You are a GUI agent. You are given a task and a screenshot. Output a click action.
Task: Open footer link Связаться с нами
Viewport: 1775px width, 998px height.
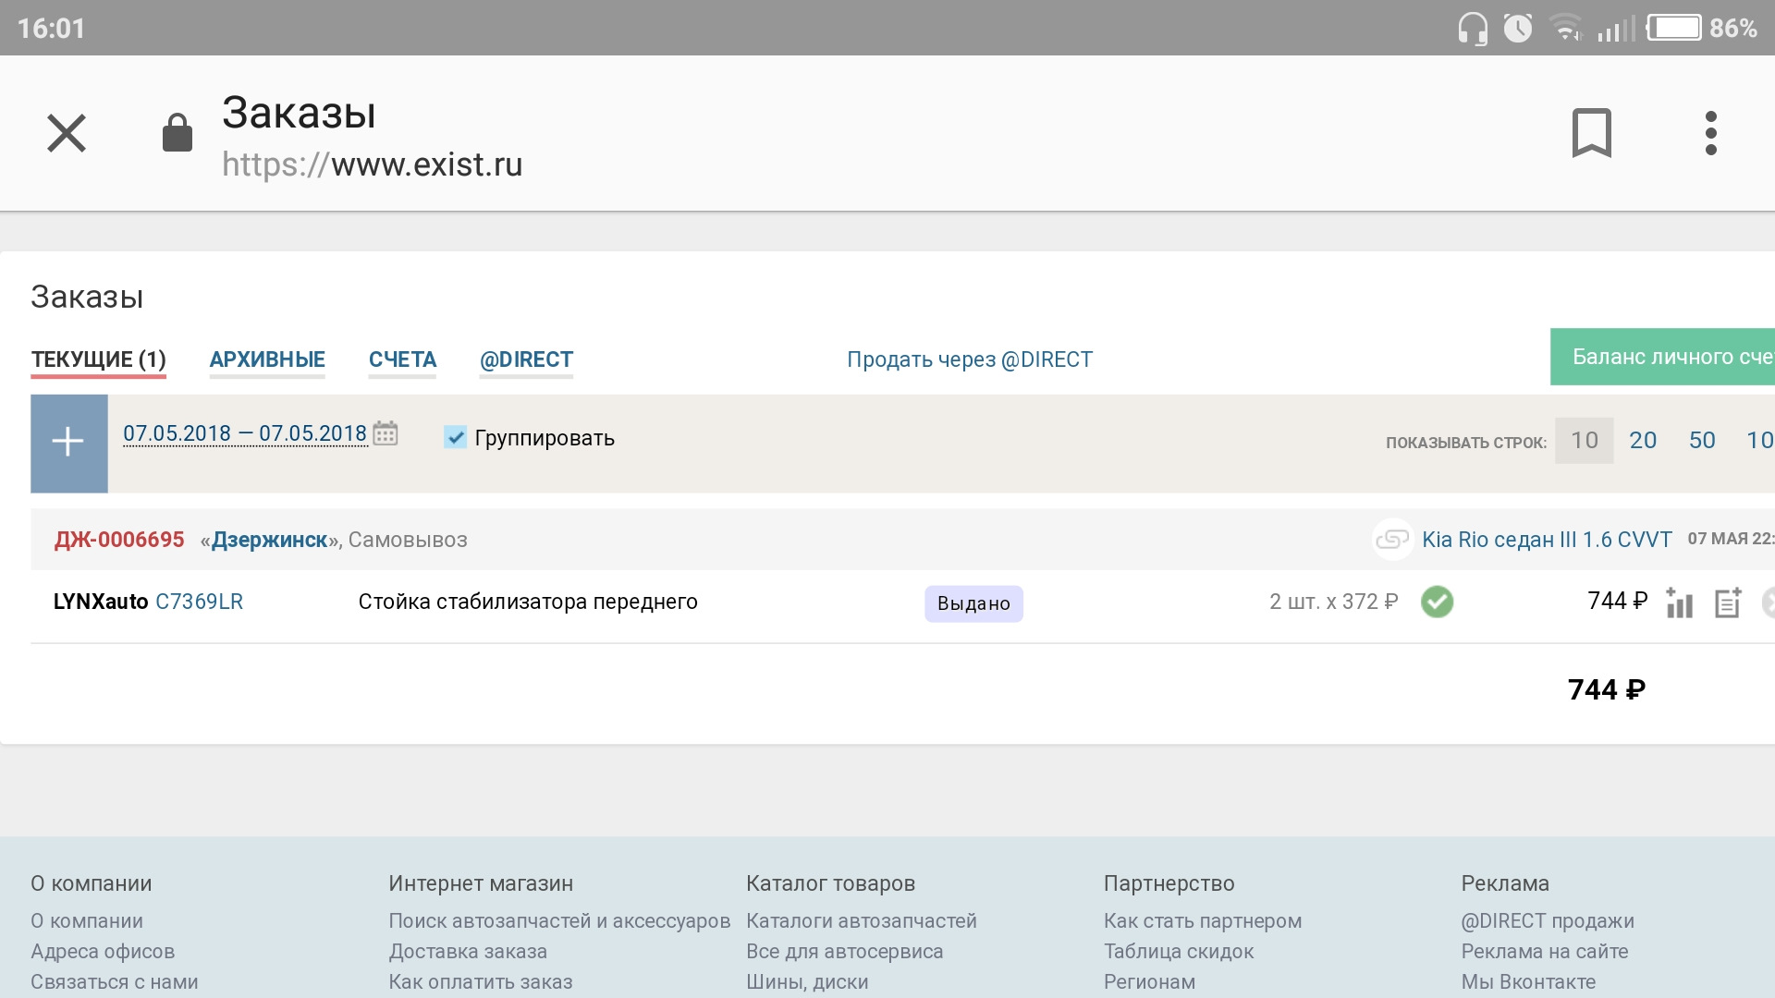115,982
